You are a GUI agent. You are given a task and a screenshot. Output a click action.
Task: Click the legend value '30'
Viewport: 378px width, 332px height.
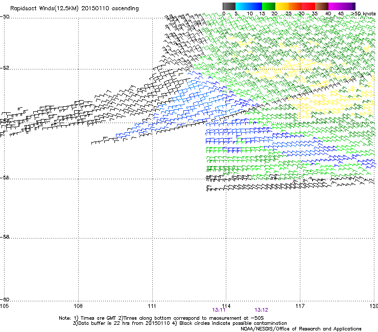301,14
